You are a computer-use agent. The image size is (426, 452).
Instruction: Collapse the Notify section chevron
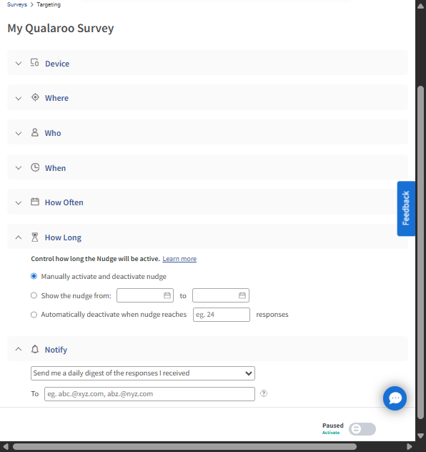tap(19, 349)
